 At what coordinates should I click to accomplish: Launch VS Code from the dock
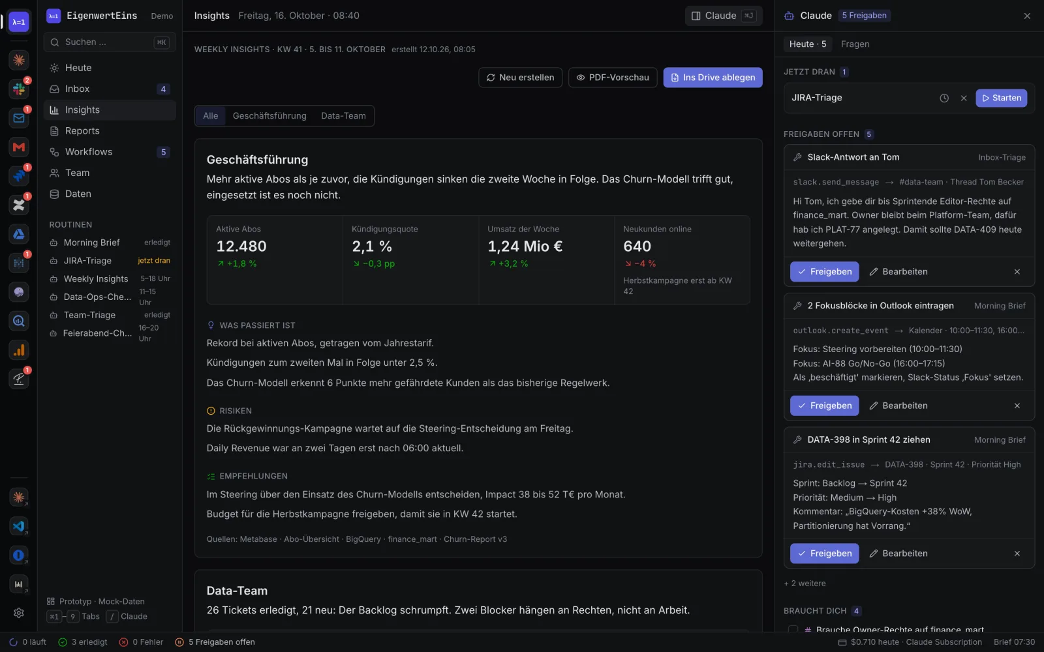click(x=18, y=526)
